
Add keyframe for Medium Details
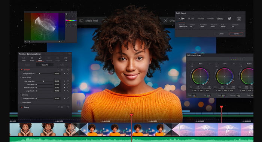(64, 88)
